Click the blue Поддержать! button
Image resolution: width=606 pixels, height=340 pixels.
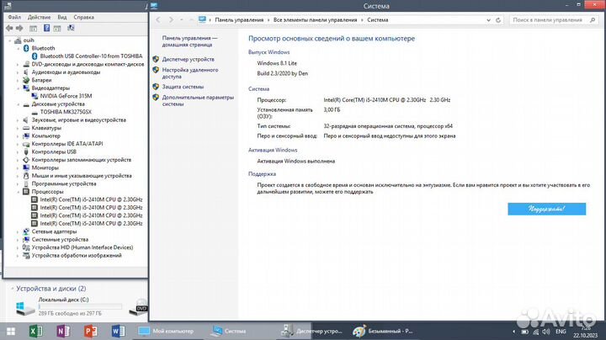pyautogui.click(x=546, y=209)
